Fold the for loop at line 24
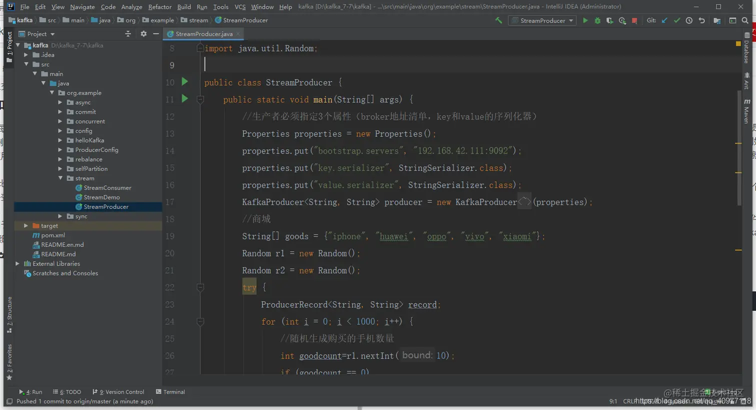Viewport: 756px width, 410px height. [x=200, y=322]
